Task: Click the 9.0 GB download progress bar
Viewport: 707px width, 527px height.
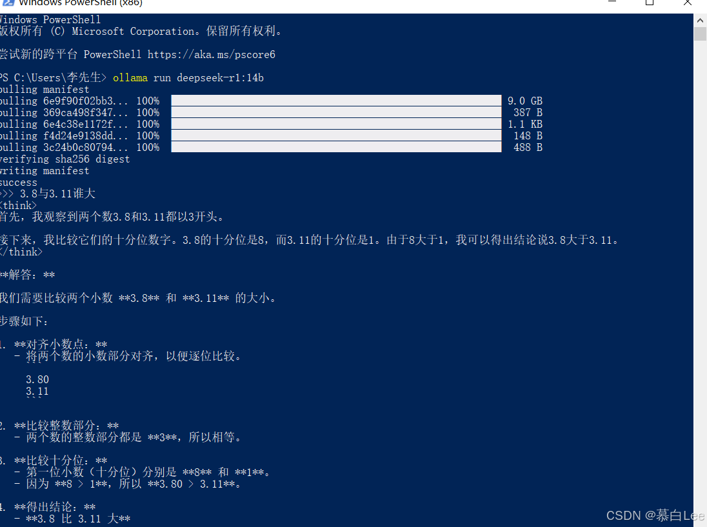Action: click(335, 101)
